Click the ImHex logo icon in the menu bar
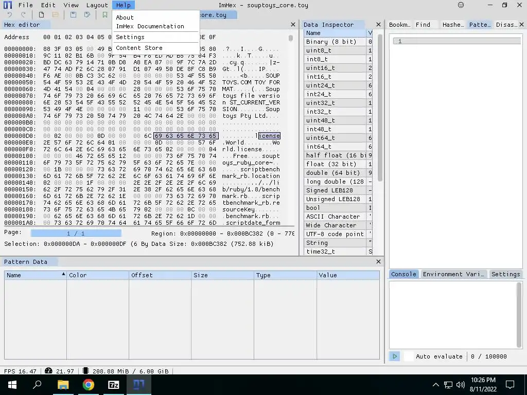 (7, 5)
